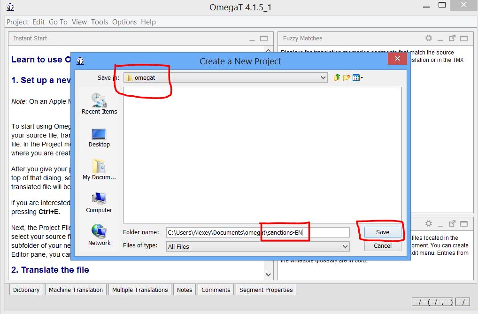Open the Project menu
Screen dimensions: 478x314
coord(17,22)
